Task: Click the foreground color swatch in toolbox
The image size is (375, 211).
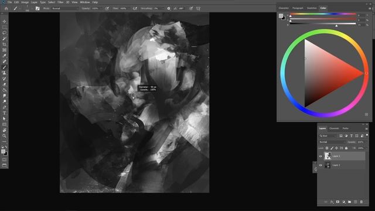Action: tap(3, 151)
